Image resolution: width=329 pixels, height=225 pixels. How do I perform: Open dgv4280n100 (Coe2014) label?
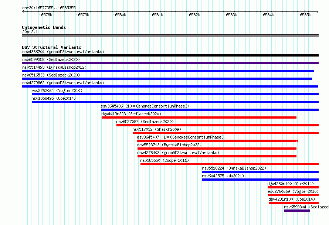[x=291, y=184]
